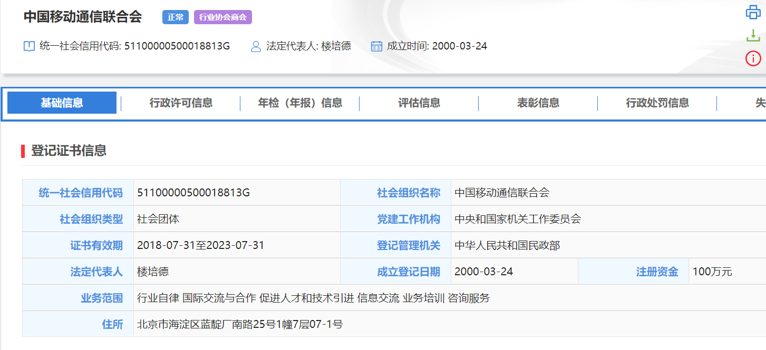
Task: Click the 行业协会商会 tag
Action: [x=223, y=17]
